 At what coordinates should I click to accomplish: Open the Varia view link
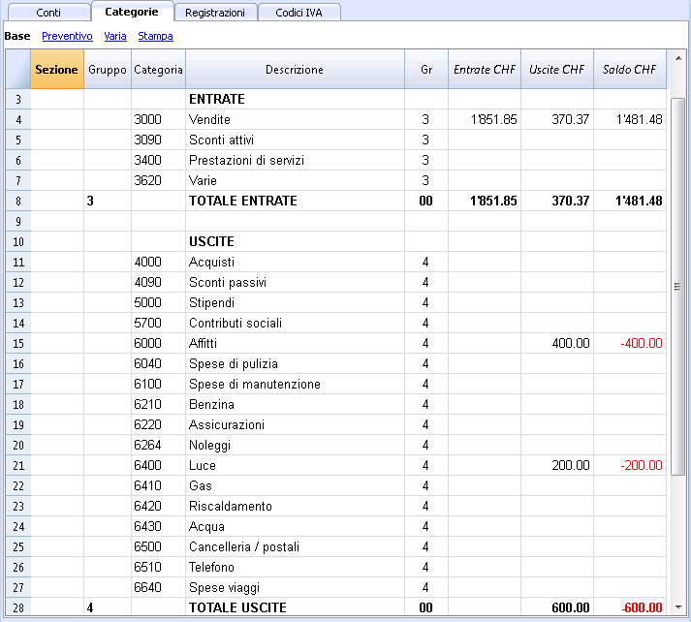pyautogui.click(x=115, y=36)
